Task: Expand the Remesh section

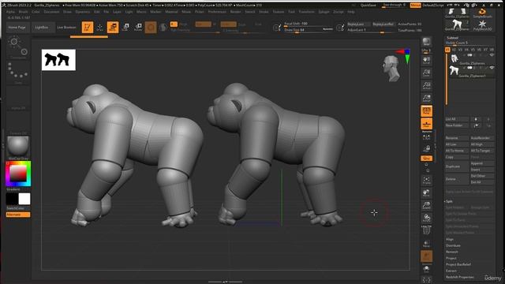Action: (451, 252)
